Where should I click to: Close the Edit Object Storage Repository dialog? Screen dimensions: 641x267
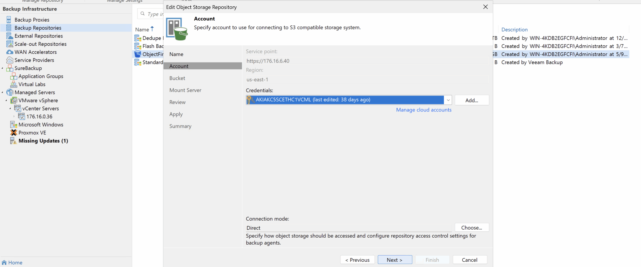[485, 7]
